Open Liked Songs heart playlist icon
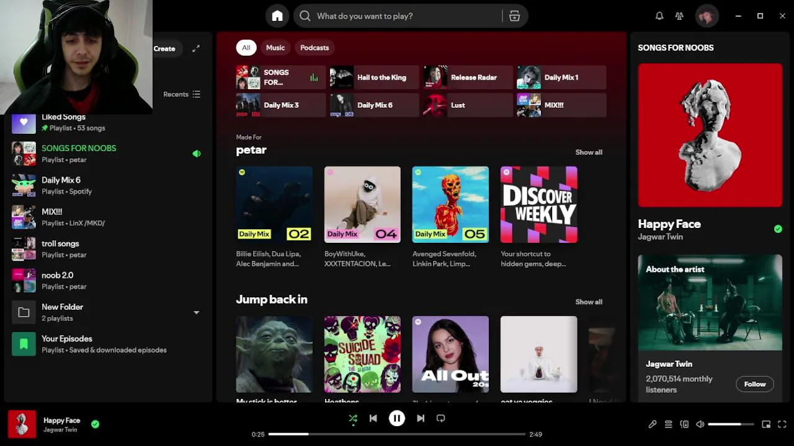Image resolution: width=794 pixels, height=446 pixels. coord(24,122)
